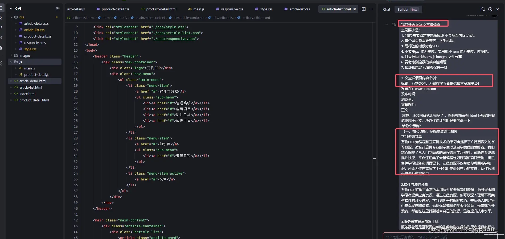Select the html breadcrumb segment
505x239 pixels.
pos(107,18)
